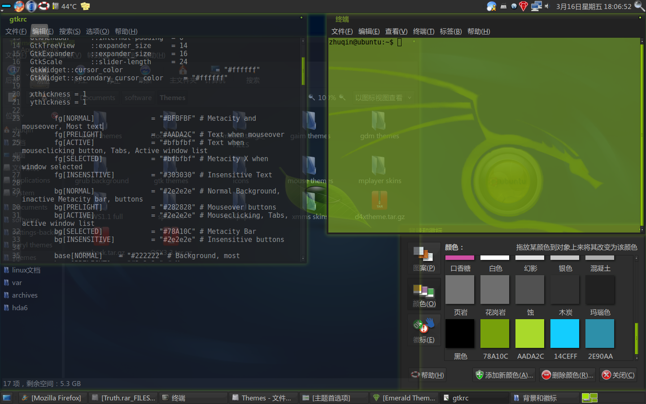Select the 颜色 colors tab
This screenshot has width=646, height=404.
424,294
